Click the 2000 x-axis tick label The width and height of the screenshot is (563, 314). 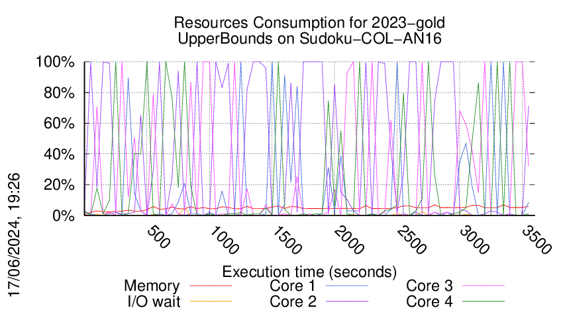[348, 240]
